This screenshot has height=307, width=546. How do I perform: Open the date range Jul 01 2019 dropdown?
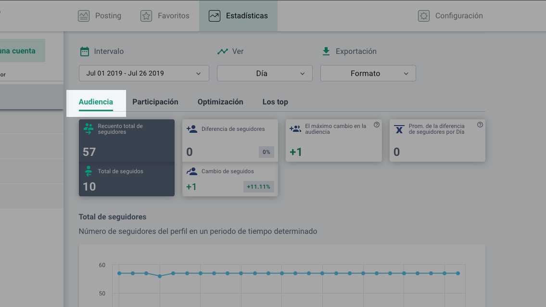pos(144,74)
